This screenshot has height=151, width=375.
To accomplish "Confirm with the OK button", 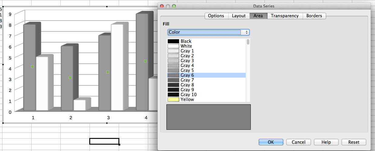I will [x=271, y=142].
